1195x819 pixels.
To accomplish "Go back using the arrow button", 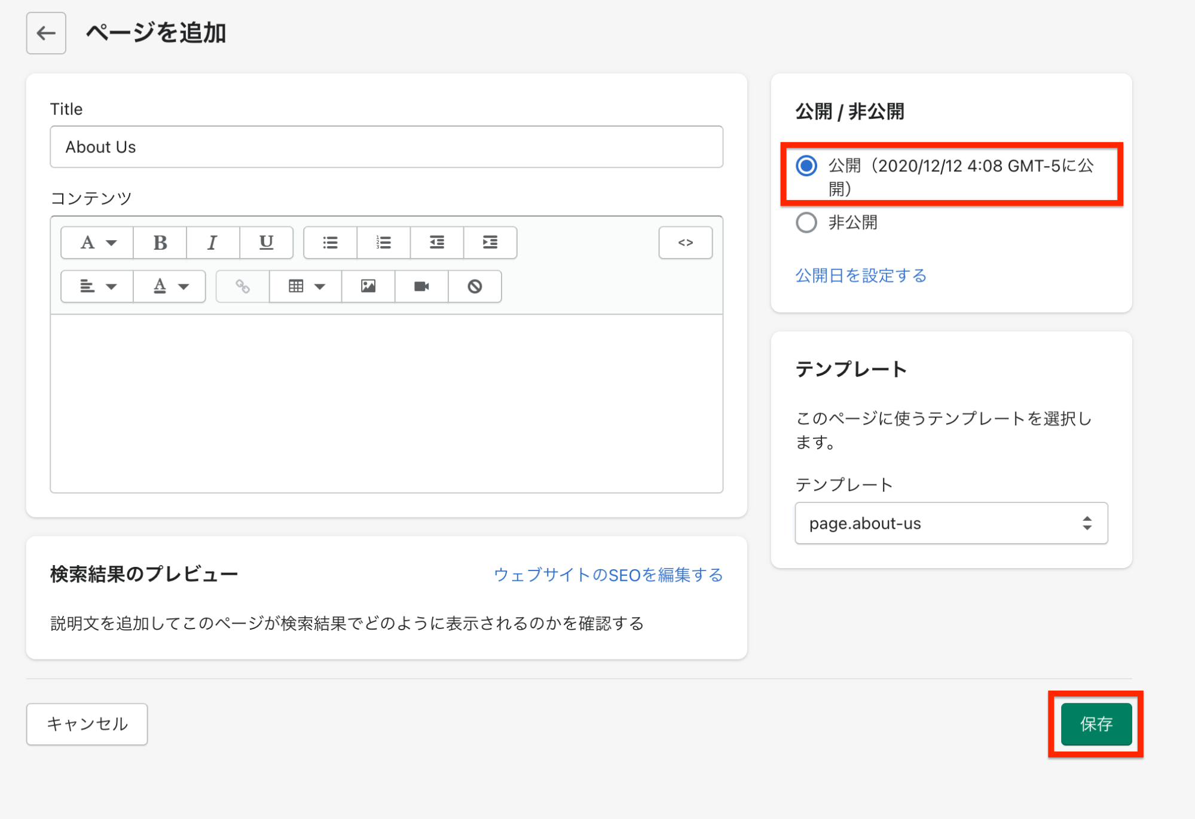I will point(46,33).
